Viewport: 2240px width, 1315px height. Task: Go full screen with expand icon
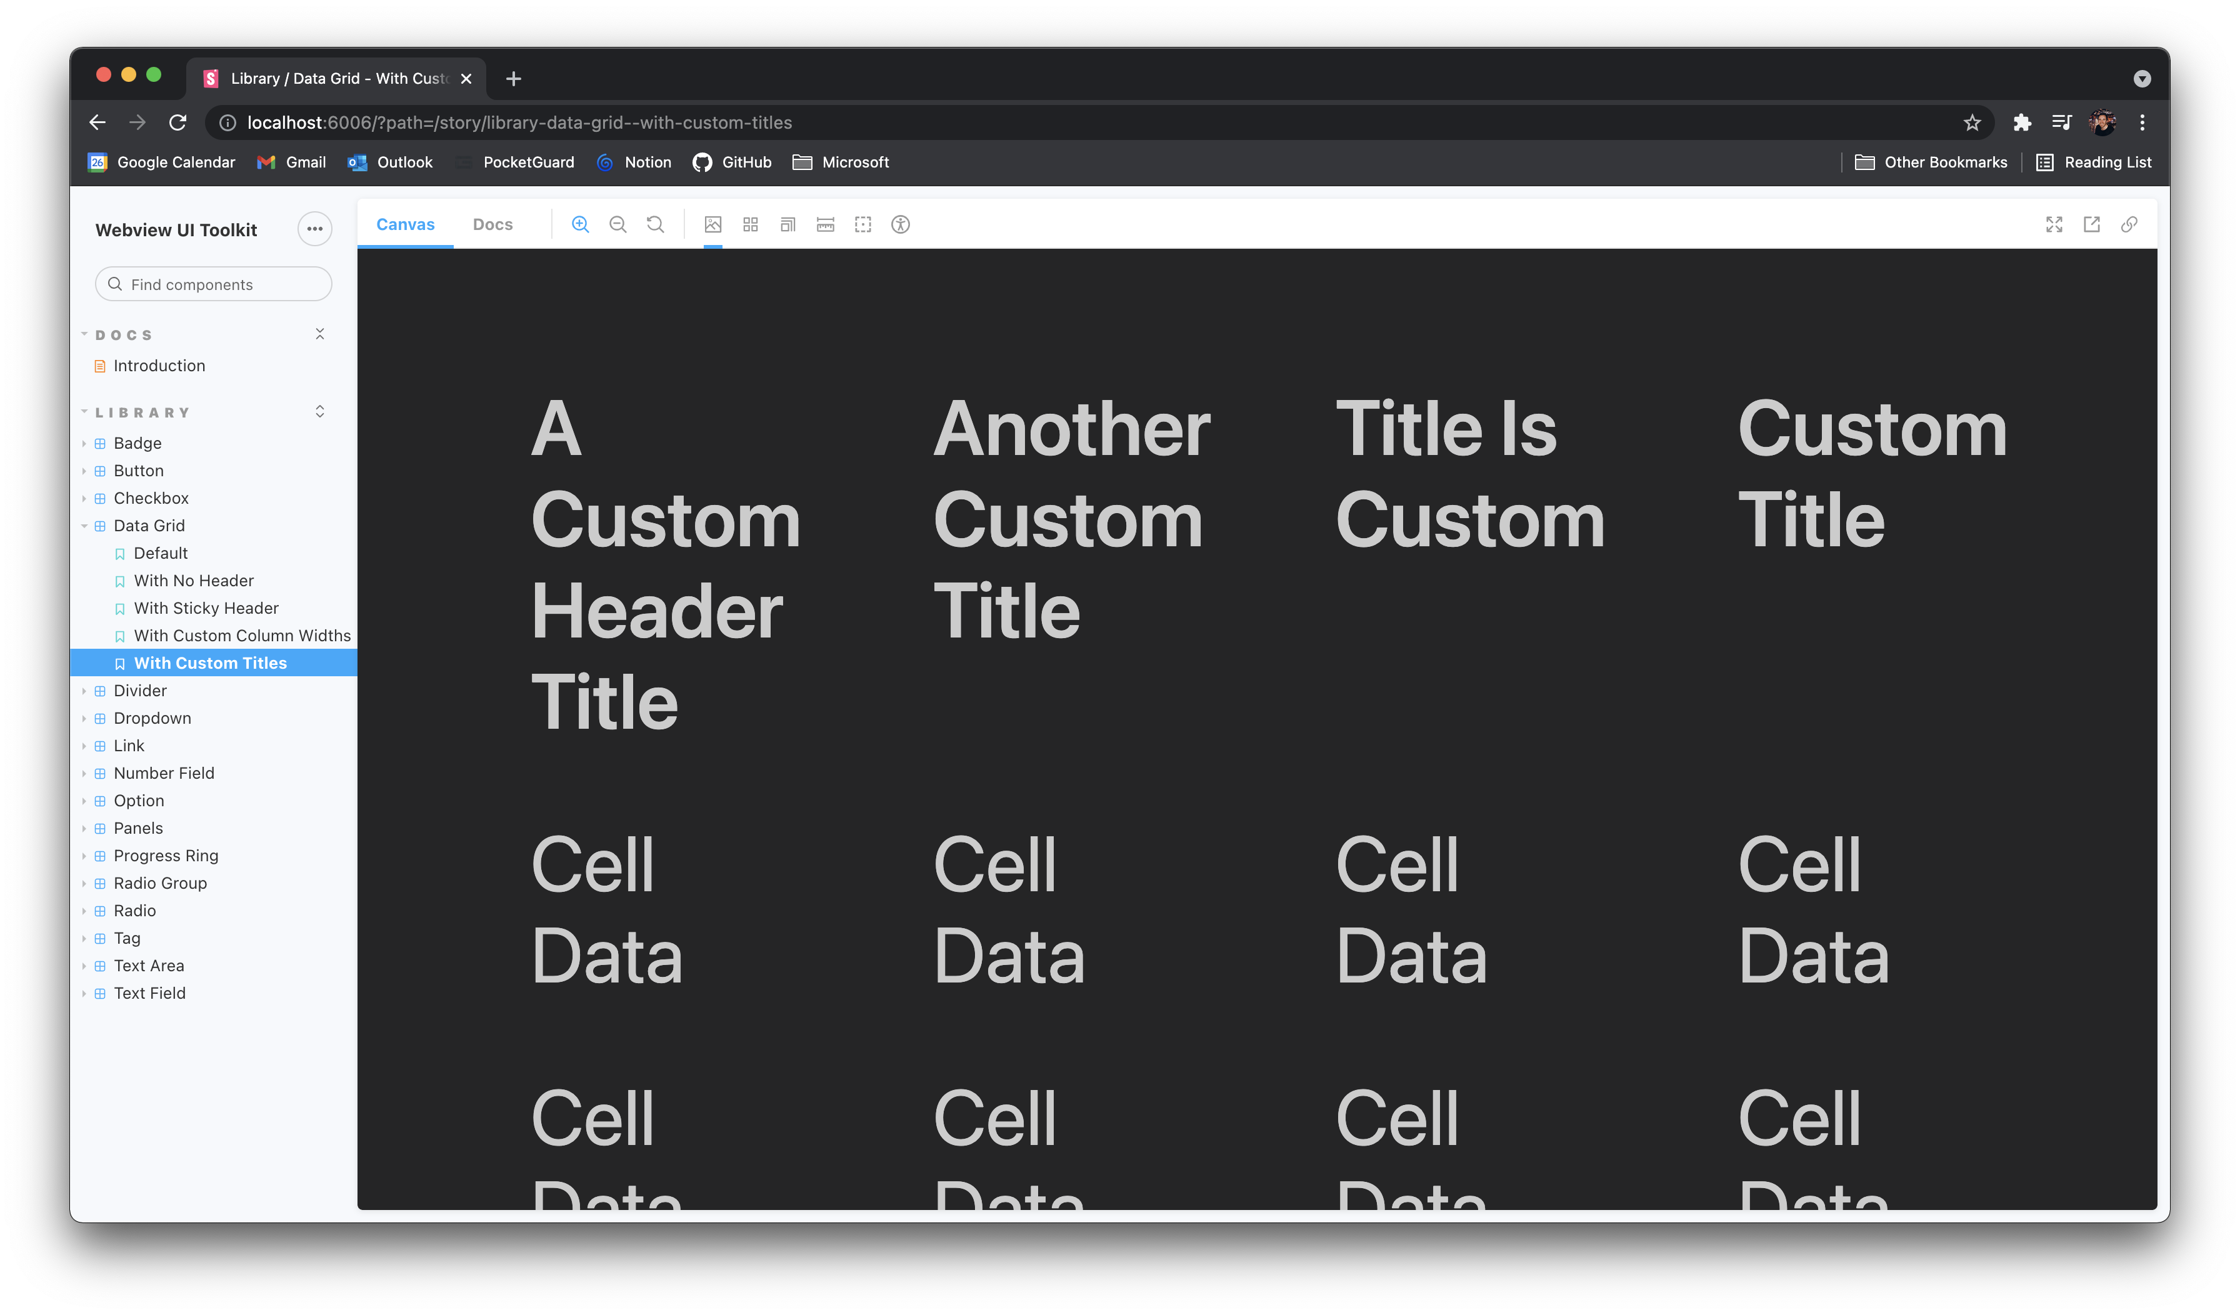[2054, 224]
